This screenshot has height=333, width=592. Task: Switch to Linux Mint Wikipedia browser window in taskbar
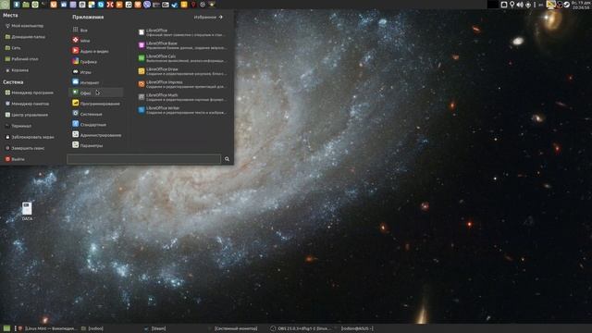(x=47, y=328)
